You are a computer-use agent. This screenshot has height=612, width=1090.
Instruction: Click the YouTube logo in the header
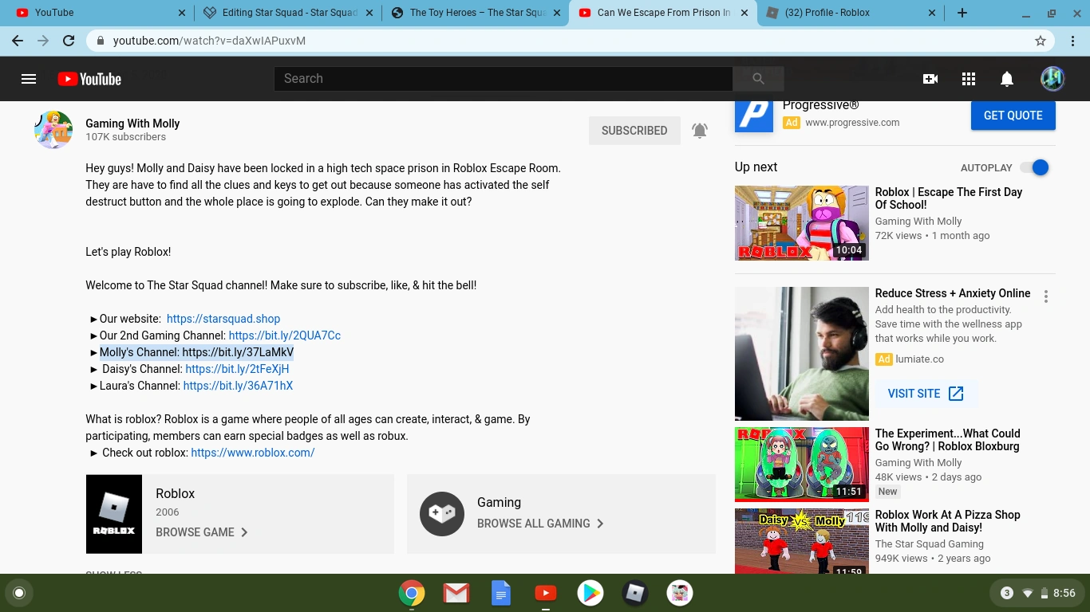click(x=89, y=79)
